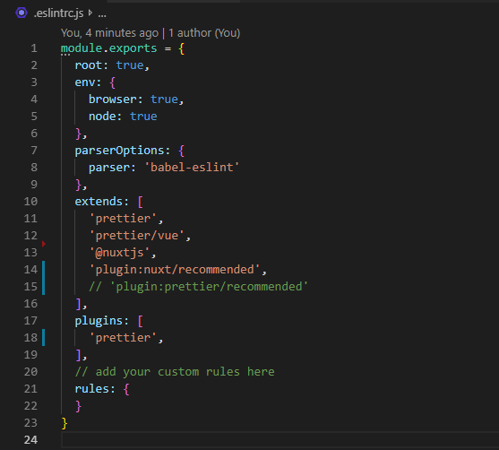Click 'true' value on line 2

point(130,65)
